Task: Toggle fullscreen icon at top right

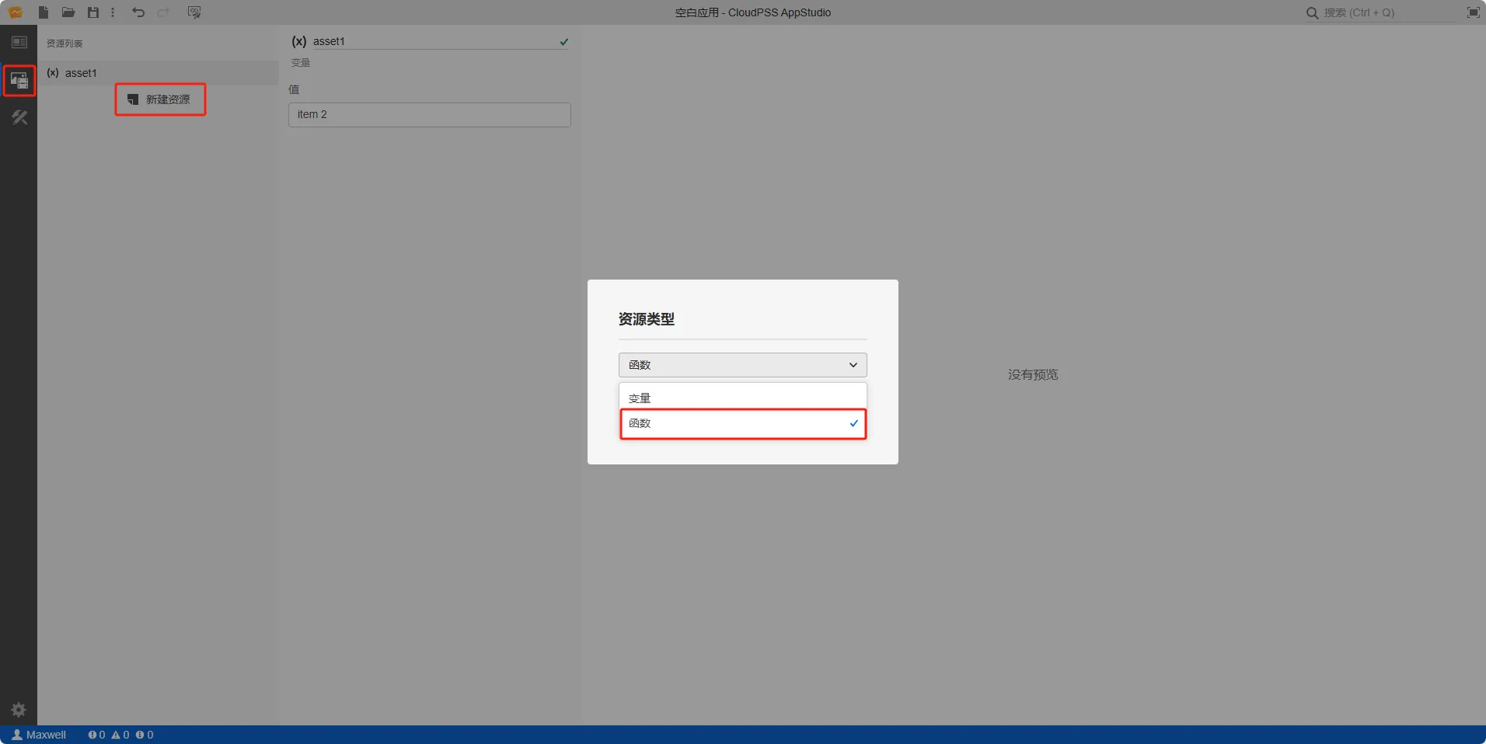Action: [x=1473, y=12]
